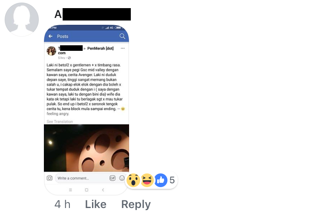Open the three-dot post options menu
The image size is (314, 217).
coord(123,48)
